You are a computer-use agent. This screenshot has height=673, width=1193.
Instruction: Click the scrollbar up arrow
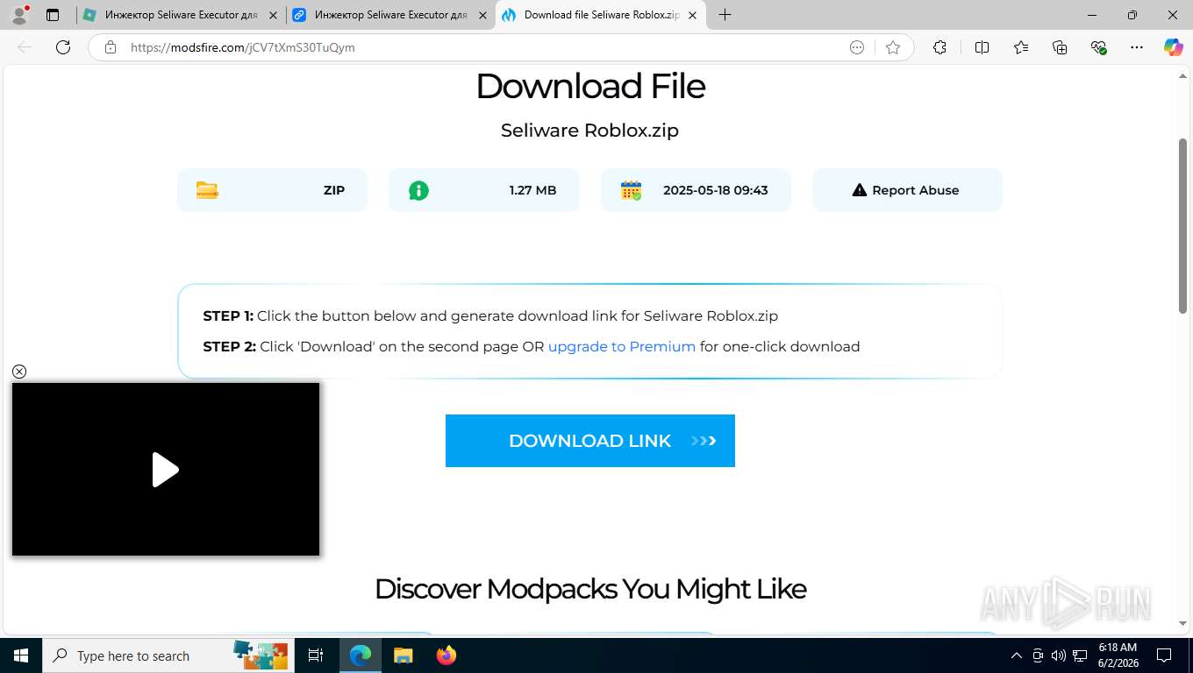(1182, 76)
